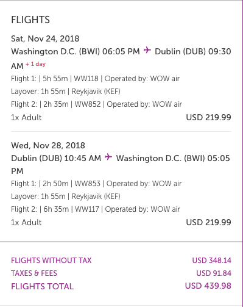
Task: Click the Wed, Nov 28, 2018 date
Action: (48, 145)
